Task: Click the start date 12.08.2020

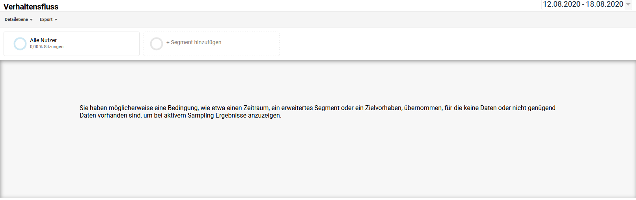Action: tap(561, 4)
